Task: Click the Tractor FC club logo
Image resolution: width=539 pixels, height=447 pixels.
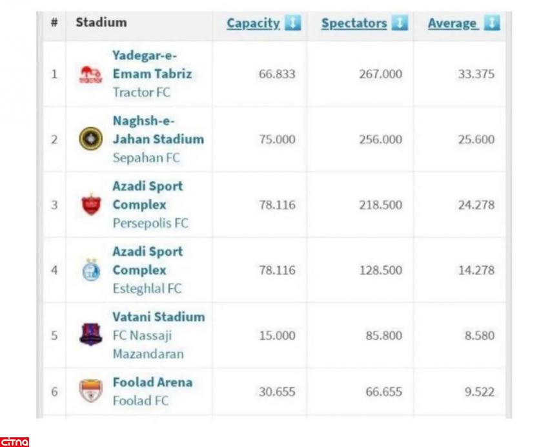Action: [x=91, y=74]
